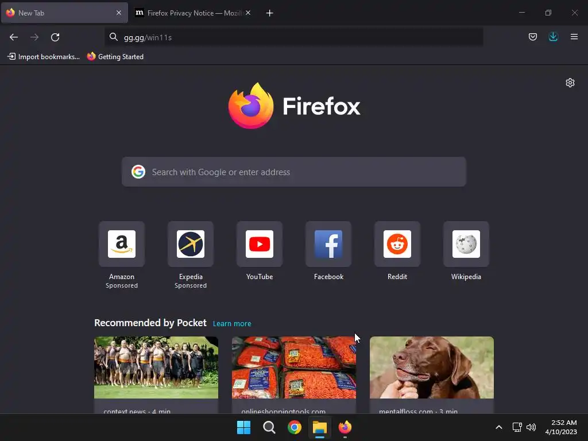Open Google Chrome from the taskbar
This screenshot has height=441, width=588.
tap(295, 427)
